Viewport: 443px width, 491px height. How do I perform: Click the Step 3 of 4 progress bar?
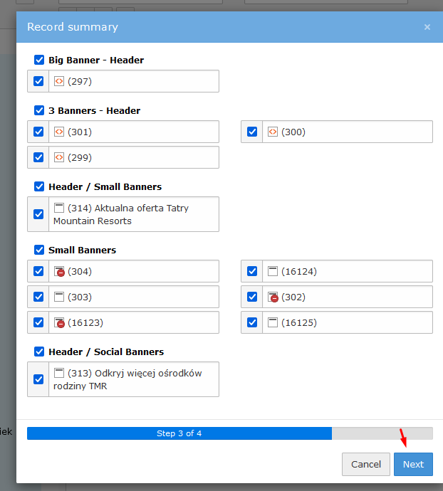point(179,433)
